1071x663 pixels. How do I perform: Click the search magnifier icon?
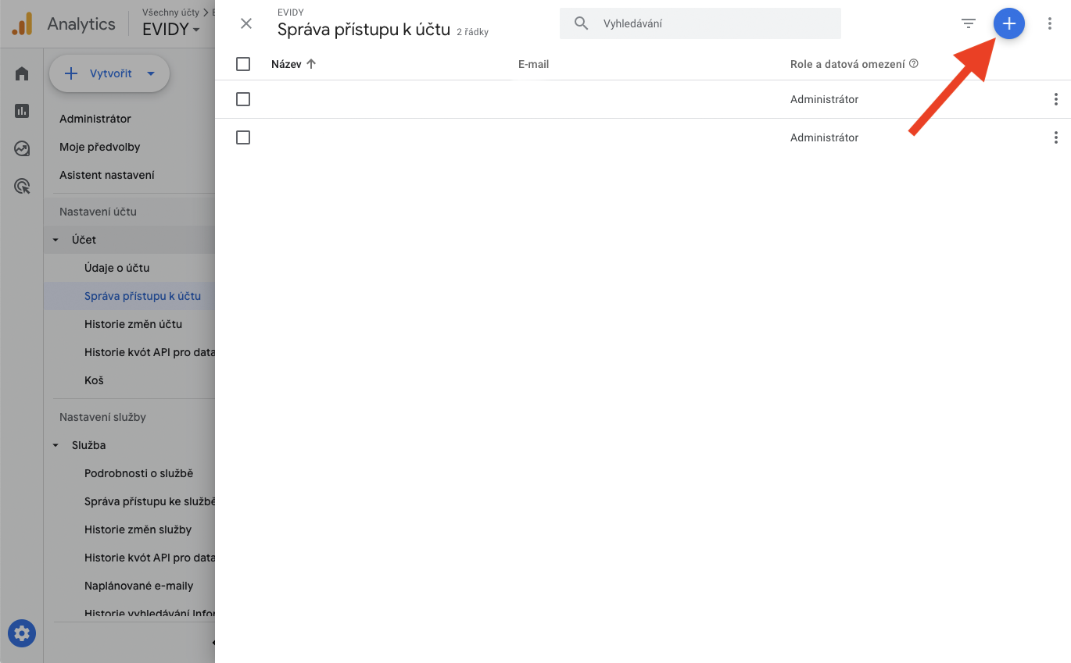click(581, 23)
